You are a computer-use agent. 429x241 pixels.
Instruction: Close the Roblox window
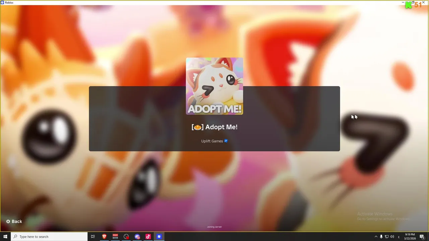click(424, 2)
